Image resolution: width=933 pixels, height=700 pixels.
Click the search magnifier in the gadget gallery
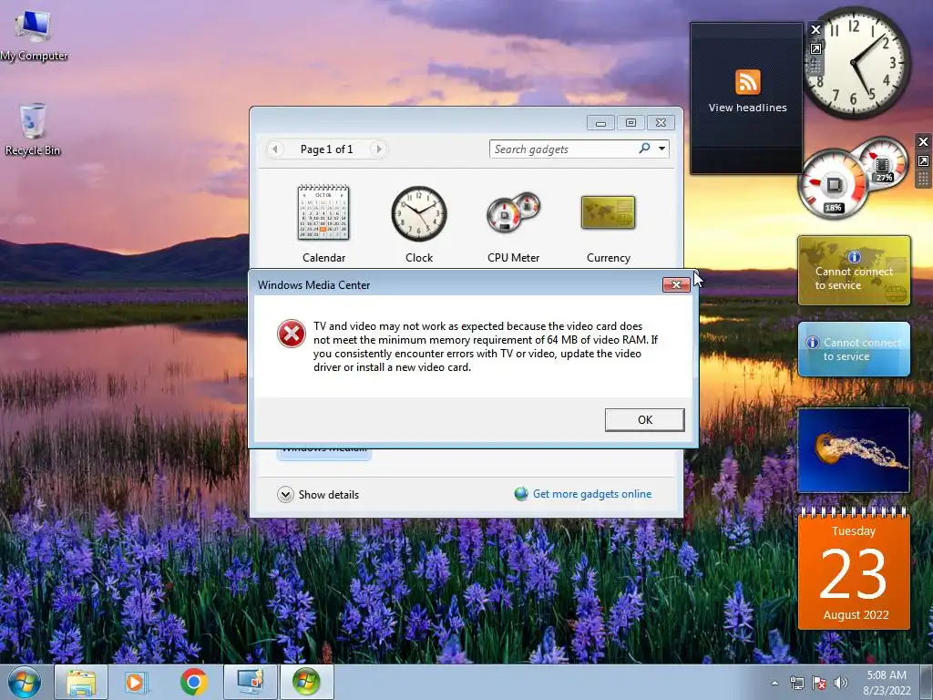pos(644,149)
